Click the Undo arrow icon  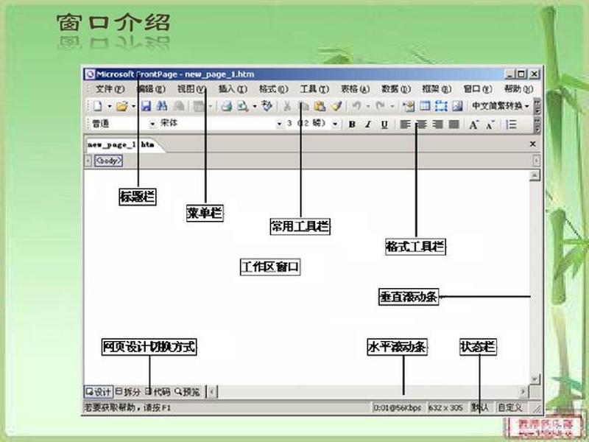tap(356, 106)
